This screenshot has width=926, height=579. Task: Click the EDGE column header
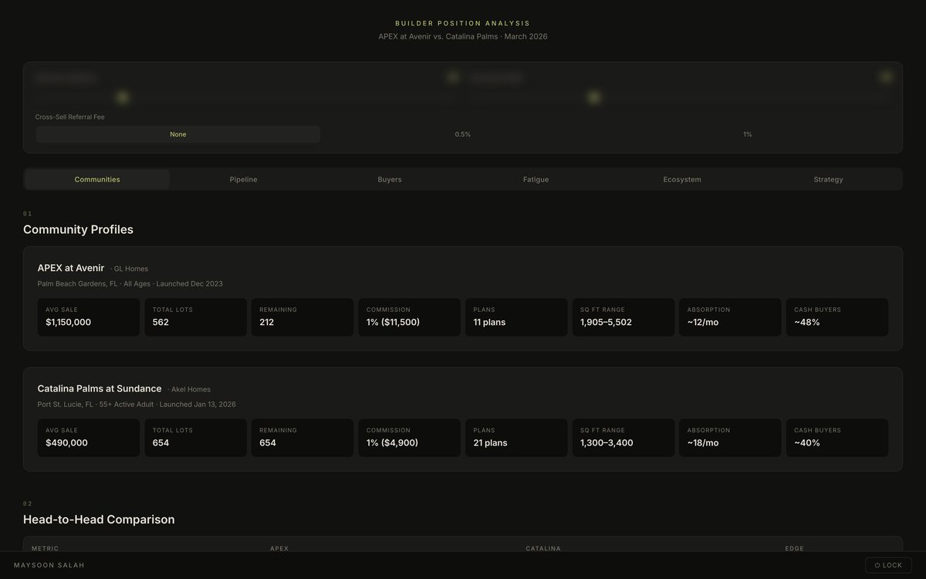pyautogui.click(x=794, y=548)
